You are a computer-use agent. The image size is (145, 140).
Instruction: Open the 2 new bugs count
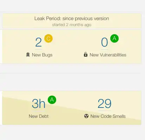coord(39,42)
